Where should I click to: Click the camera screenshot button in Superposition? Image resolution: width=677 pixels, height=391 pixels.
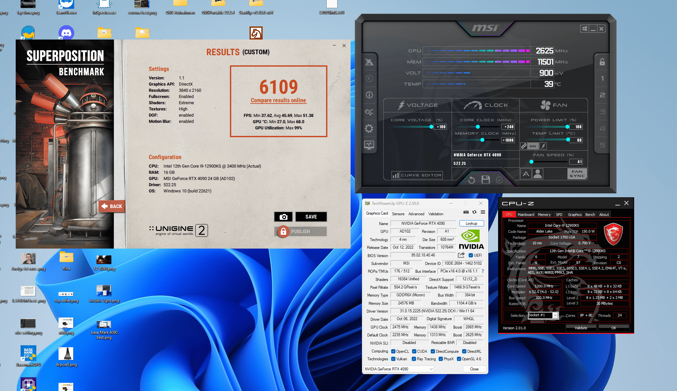[283, 217]
